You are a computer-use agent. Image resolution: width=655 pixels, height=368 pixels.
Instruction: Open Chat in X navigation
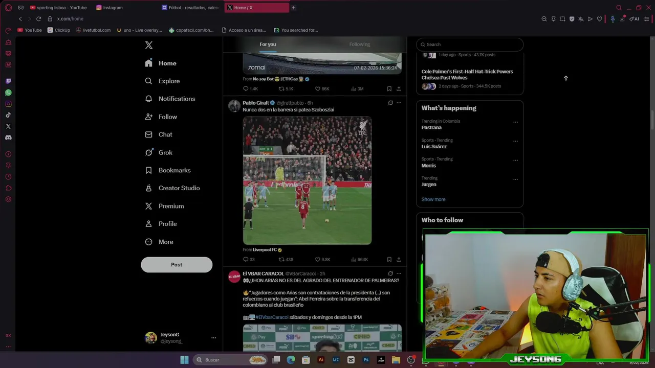[159, 134]
